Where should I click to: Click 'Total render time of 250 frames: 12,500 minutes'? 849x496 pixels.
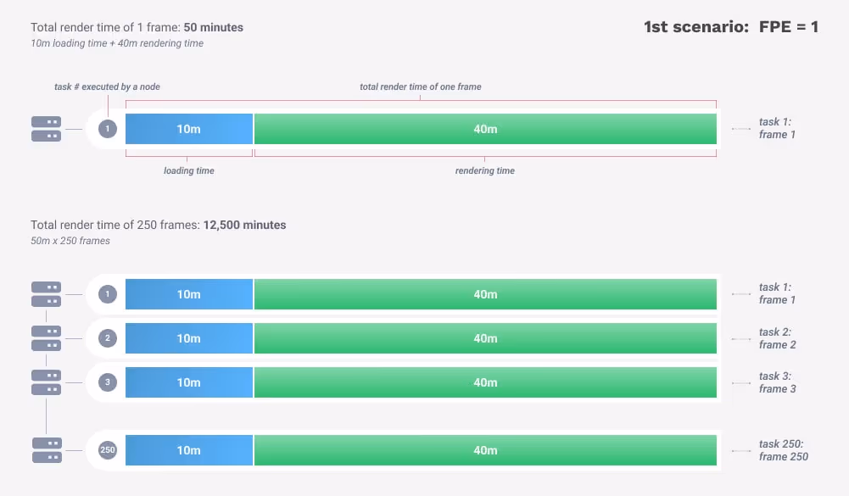click(x=158, y=225)
